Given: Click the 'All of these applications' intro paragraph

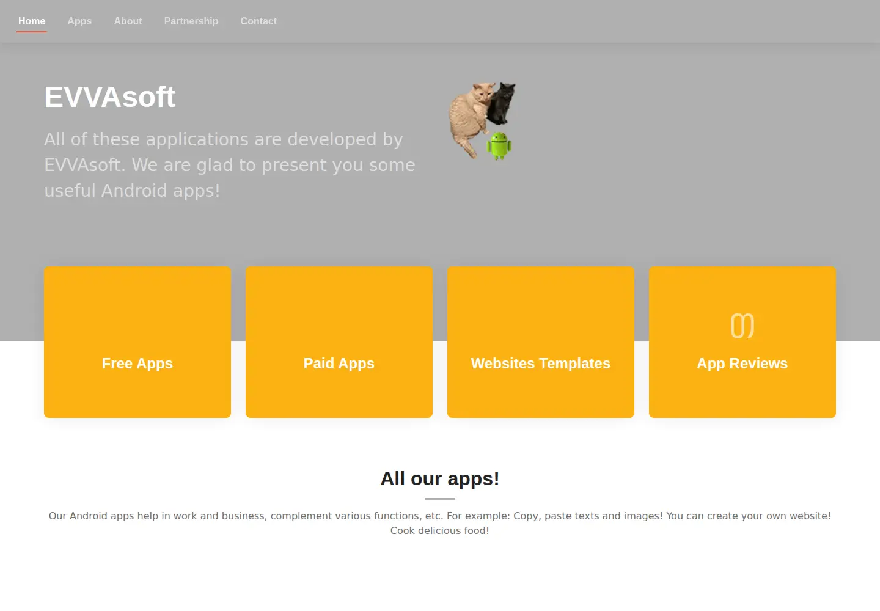Looking at the screenshot, I should [230, 165].
